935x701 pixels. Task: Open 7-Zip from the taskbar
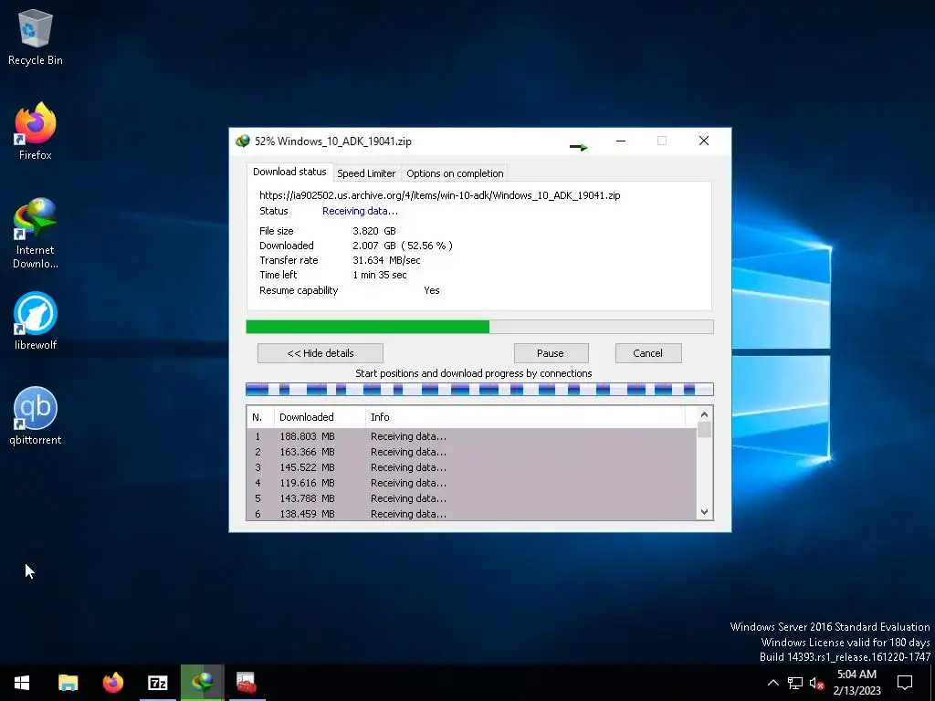tap(157, 683)
